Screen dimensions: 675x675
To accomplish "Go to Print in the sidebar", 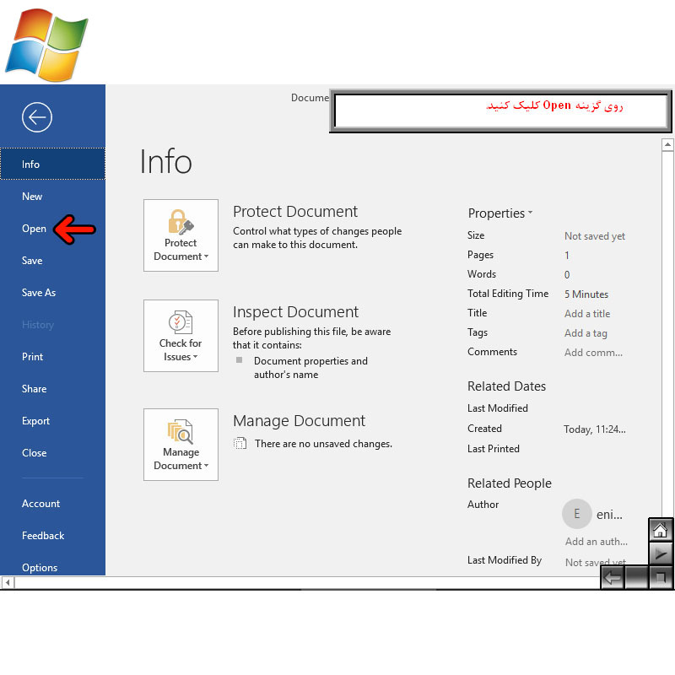I will (33, 357).
